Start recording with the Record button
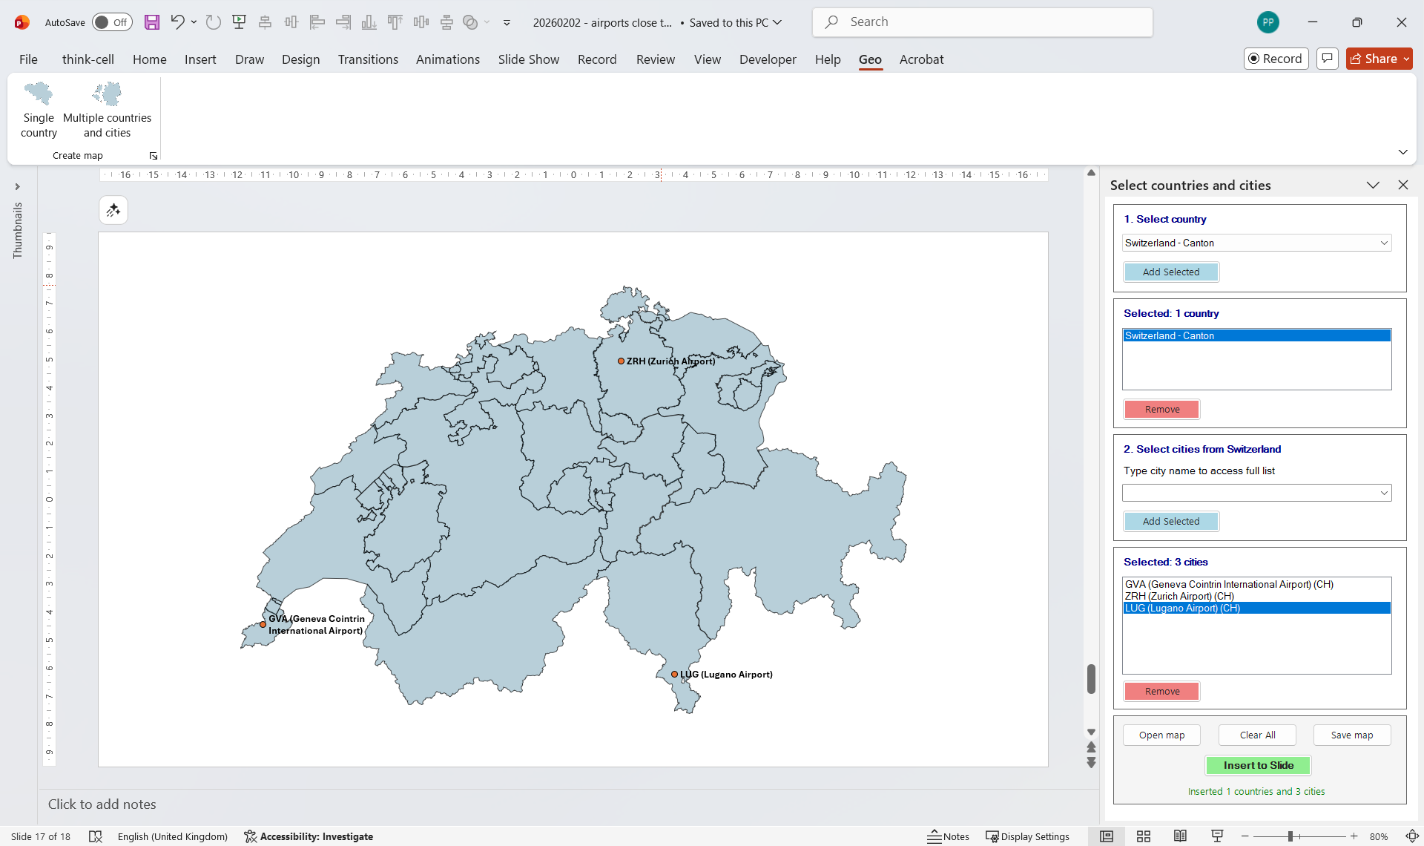 point(1276,59)
